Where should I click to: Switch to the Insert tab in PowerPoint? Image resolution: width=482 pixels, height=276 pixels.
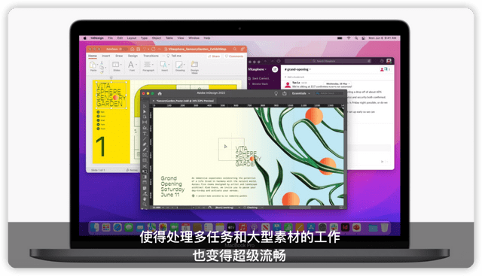(106, 56)
